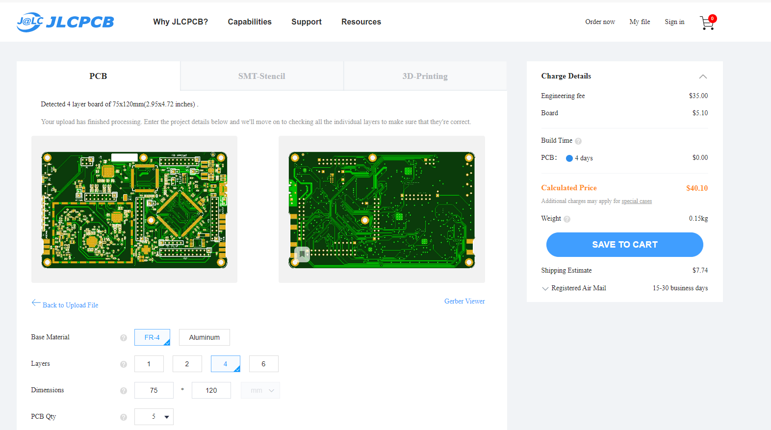Expand Registered Air Mail shipping options
Image resolution: width=771 pixels, height=430 pixels.
point(545,289)
